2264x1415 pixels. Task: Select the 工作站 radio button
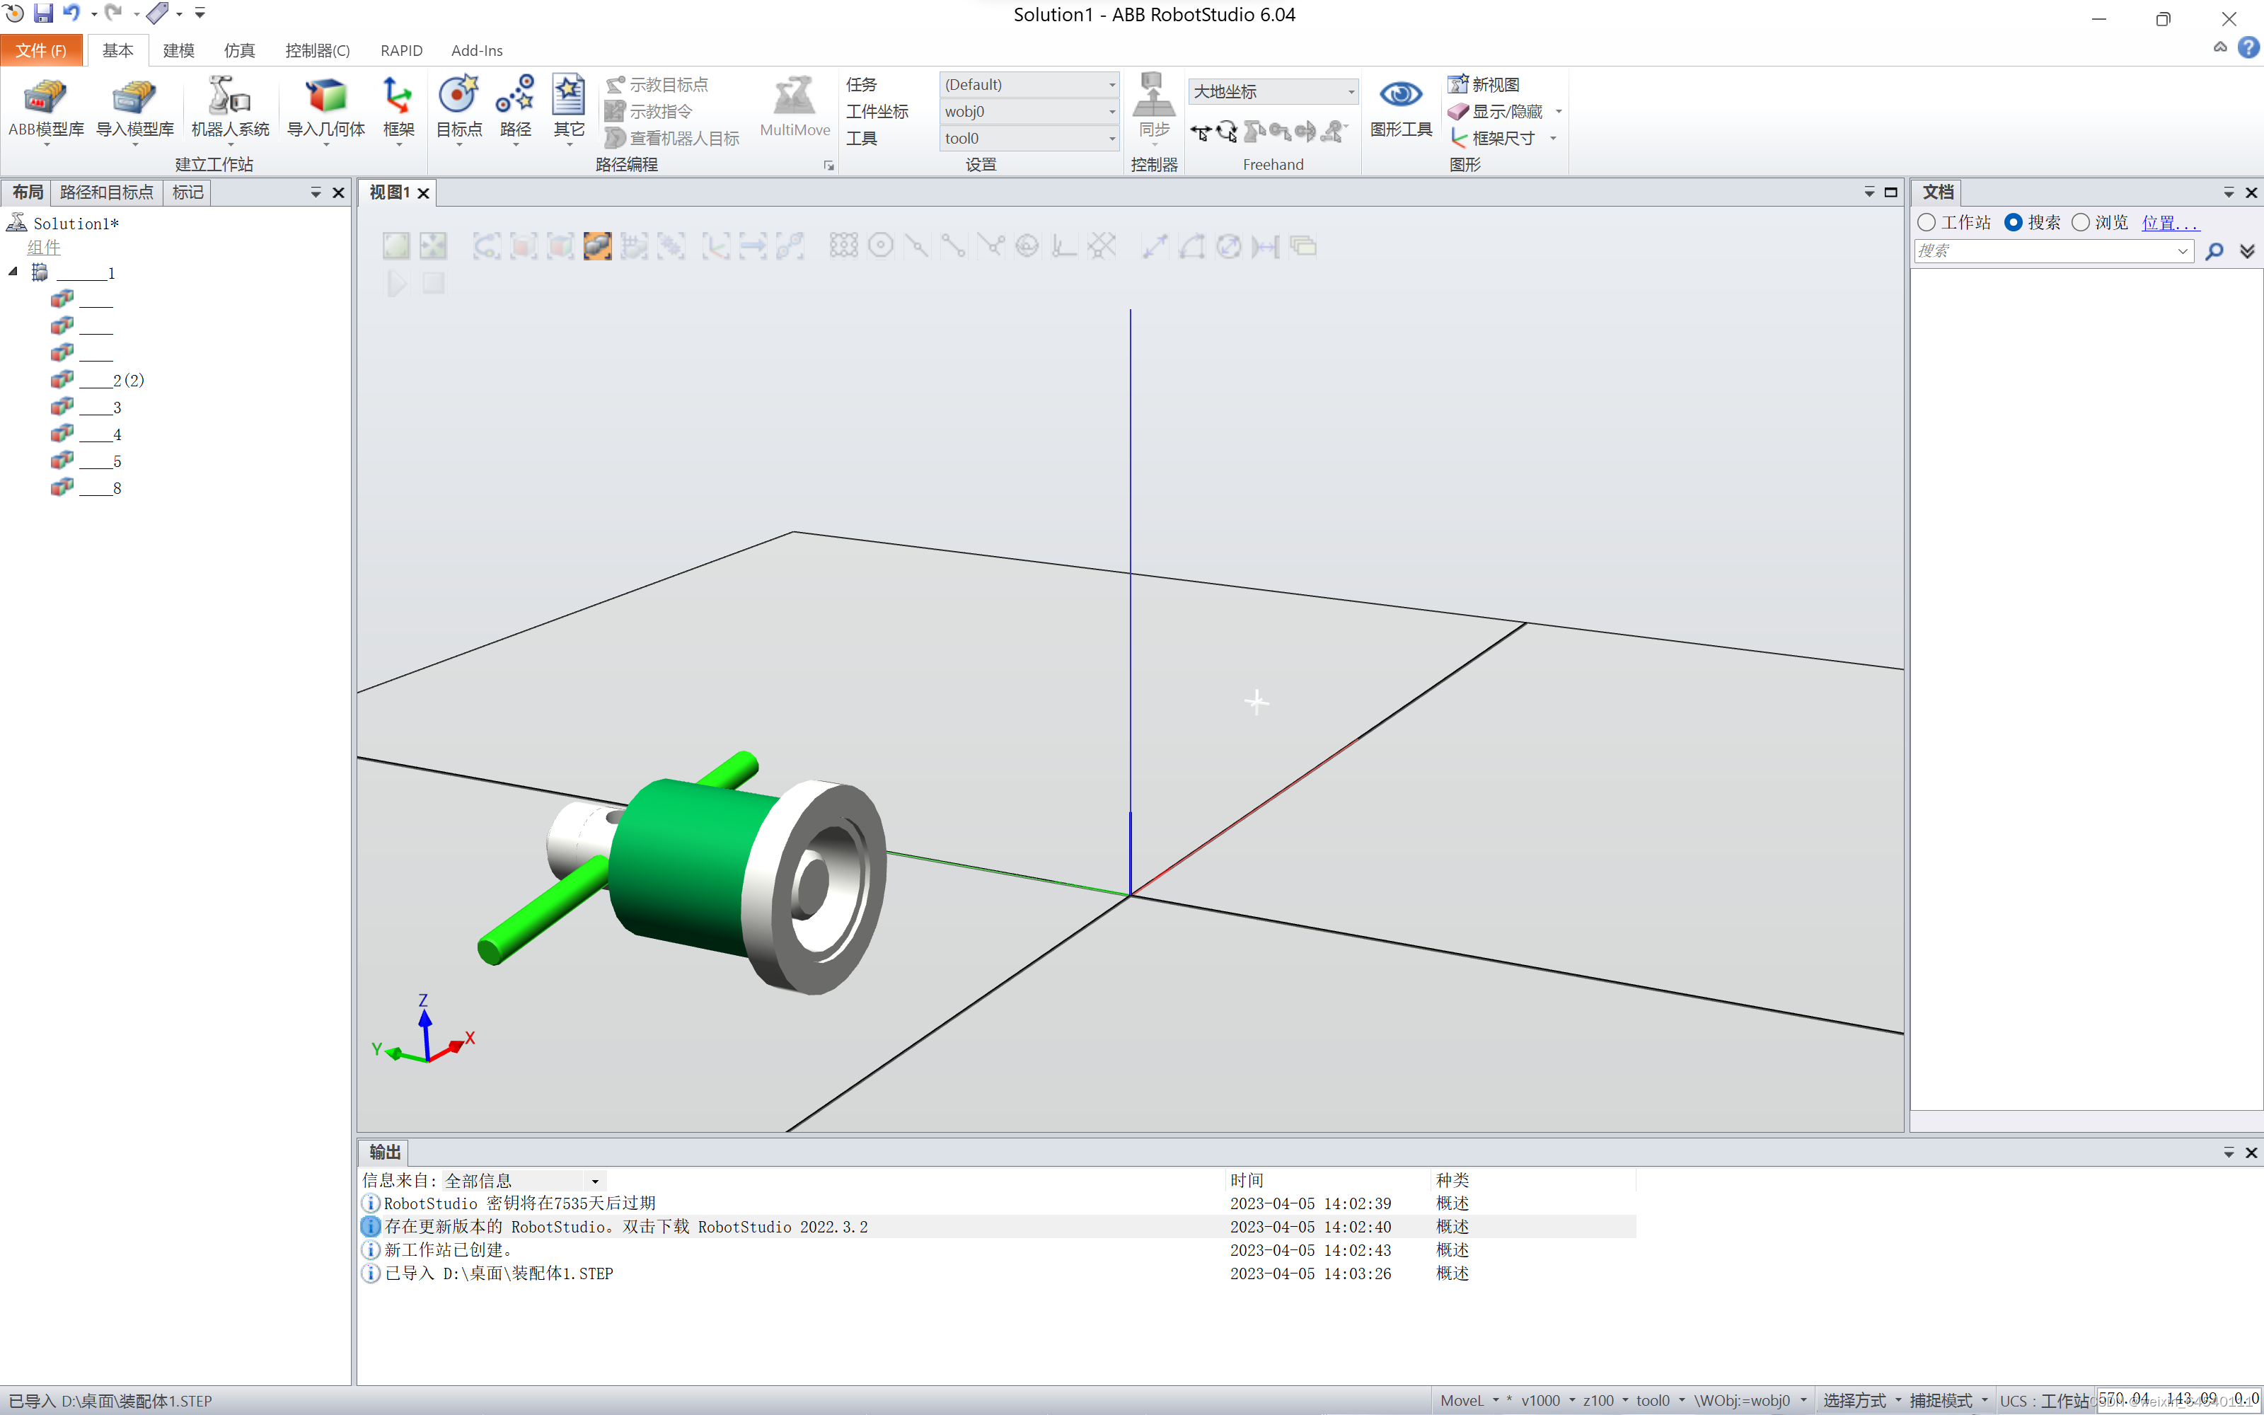[x=1927, y=223]
